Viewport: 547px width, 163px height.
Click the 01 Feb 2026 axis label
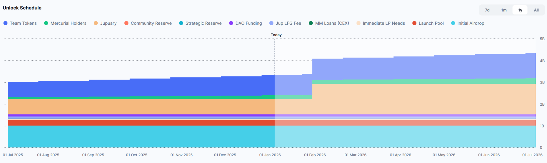[x=315, y=155]
